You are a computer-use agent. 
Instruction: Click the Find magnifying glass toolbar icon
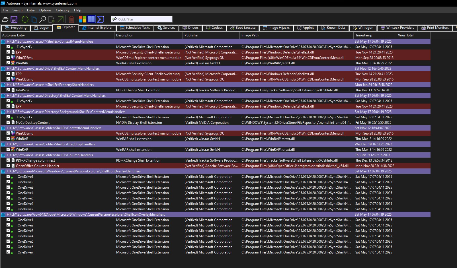tap(43, 19)
